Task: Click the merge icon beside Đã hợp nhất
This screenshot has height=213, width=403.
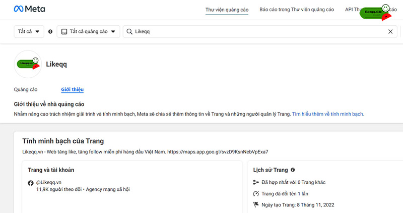Action: (256, 182)
